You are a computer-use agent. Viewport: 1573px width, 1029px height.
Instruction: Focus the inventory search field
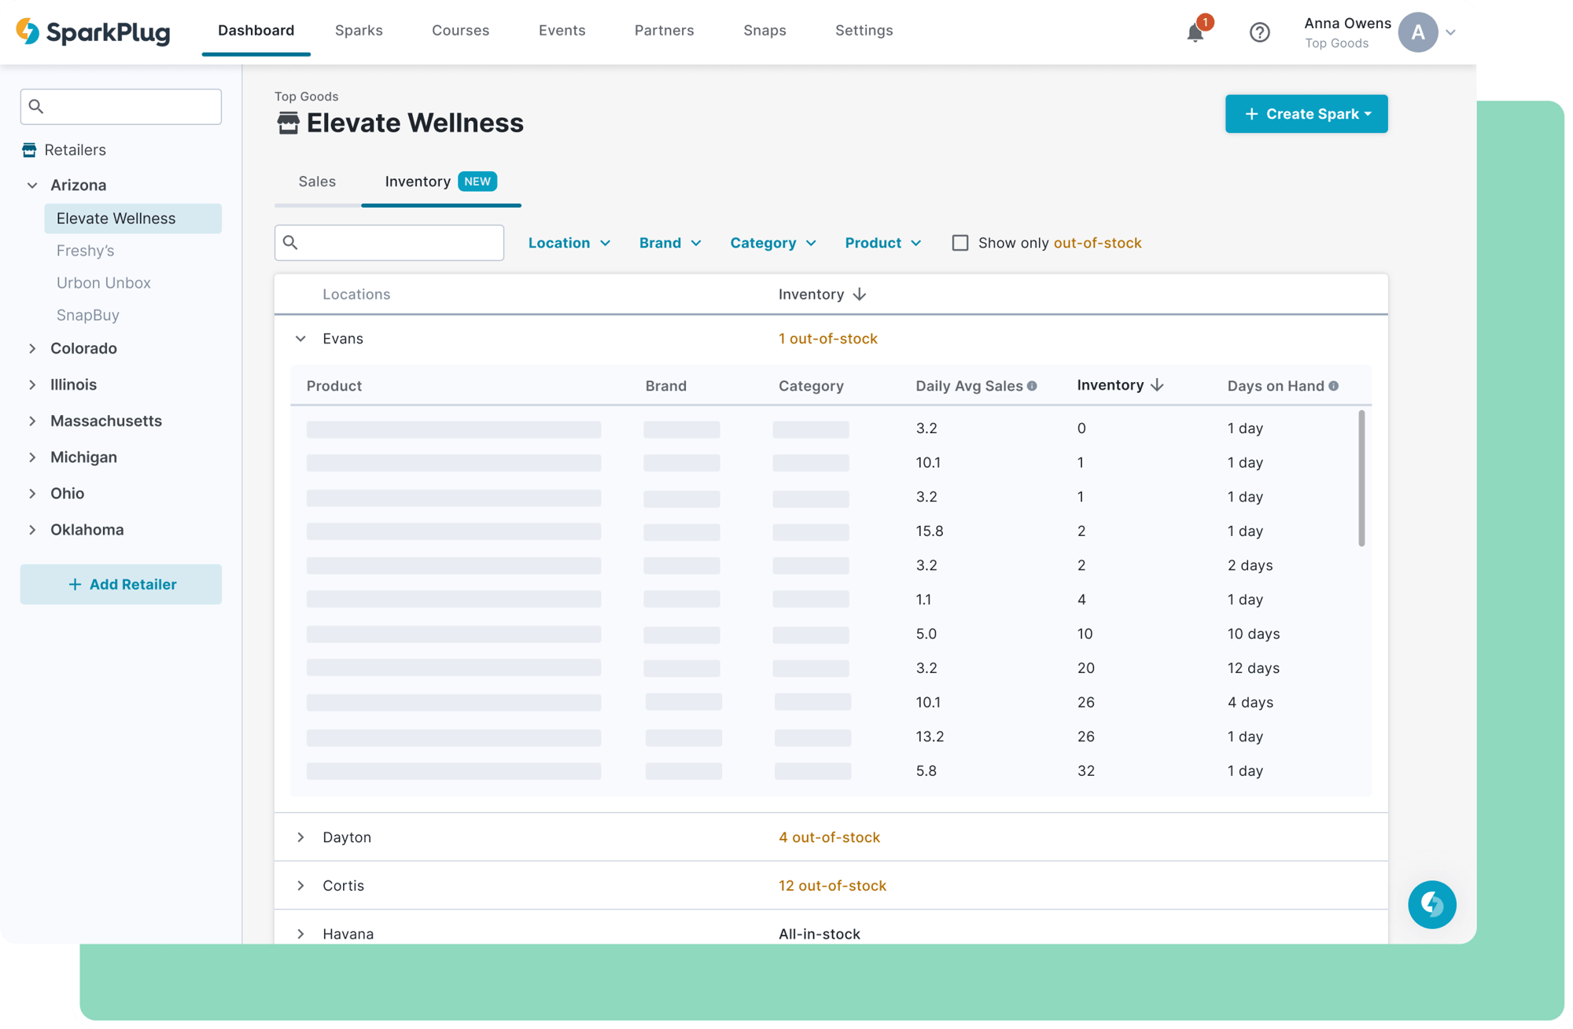[x=389, y=242]
